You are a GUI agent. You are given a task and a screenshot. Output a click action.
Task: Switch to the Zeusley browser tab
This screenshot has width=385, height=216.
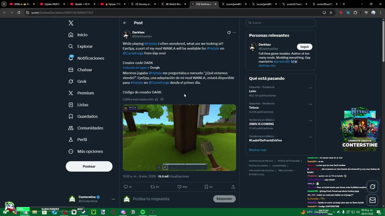point(143,4)
